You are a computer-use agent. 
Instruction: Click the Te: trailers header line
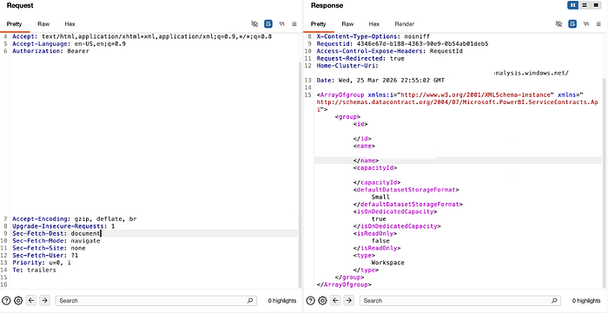pyautogui.click(x=34, y=270)
